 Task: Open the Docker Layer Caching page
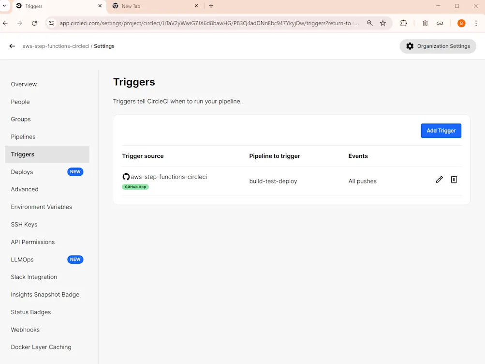(41, 347)
